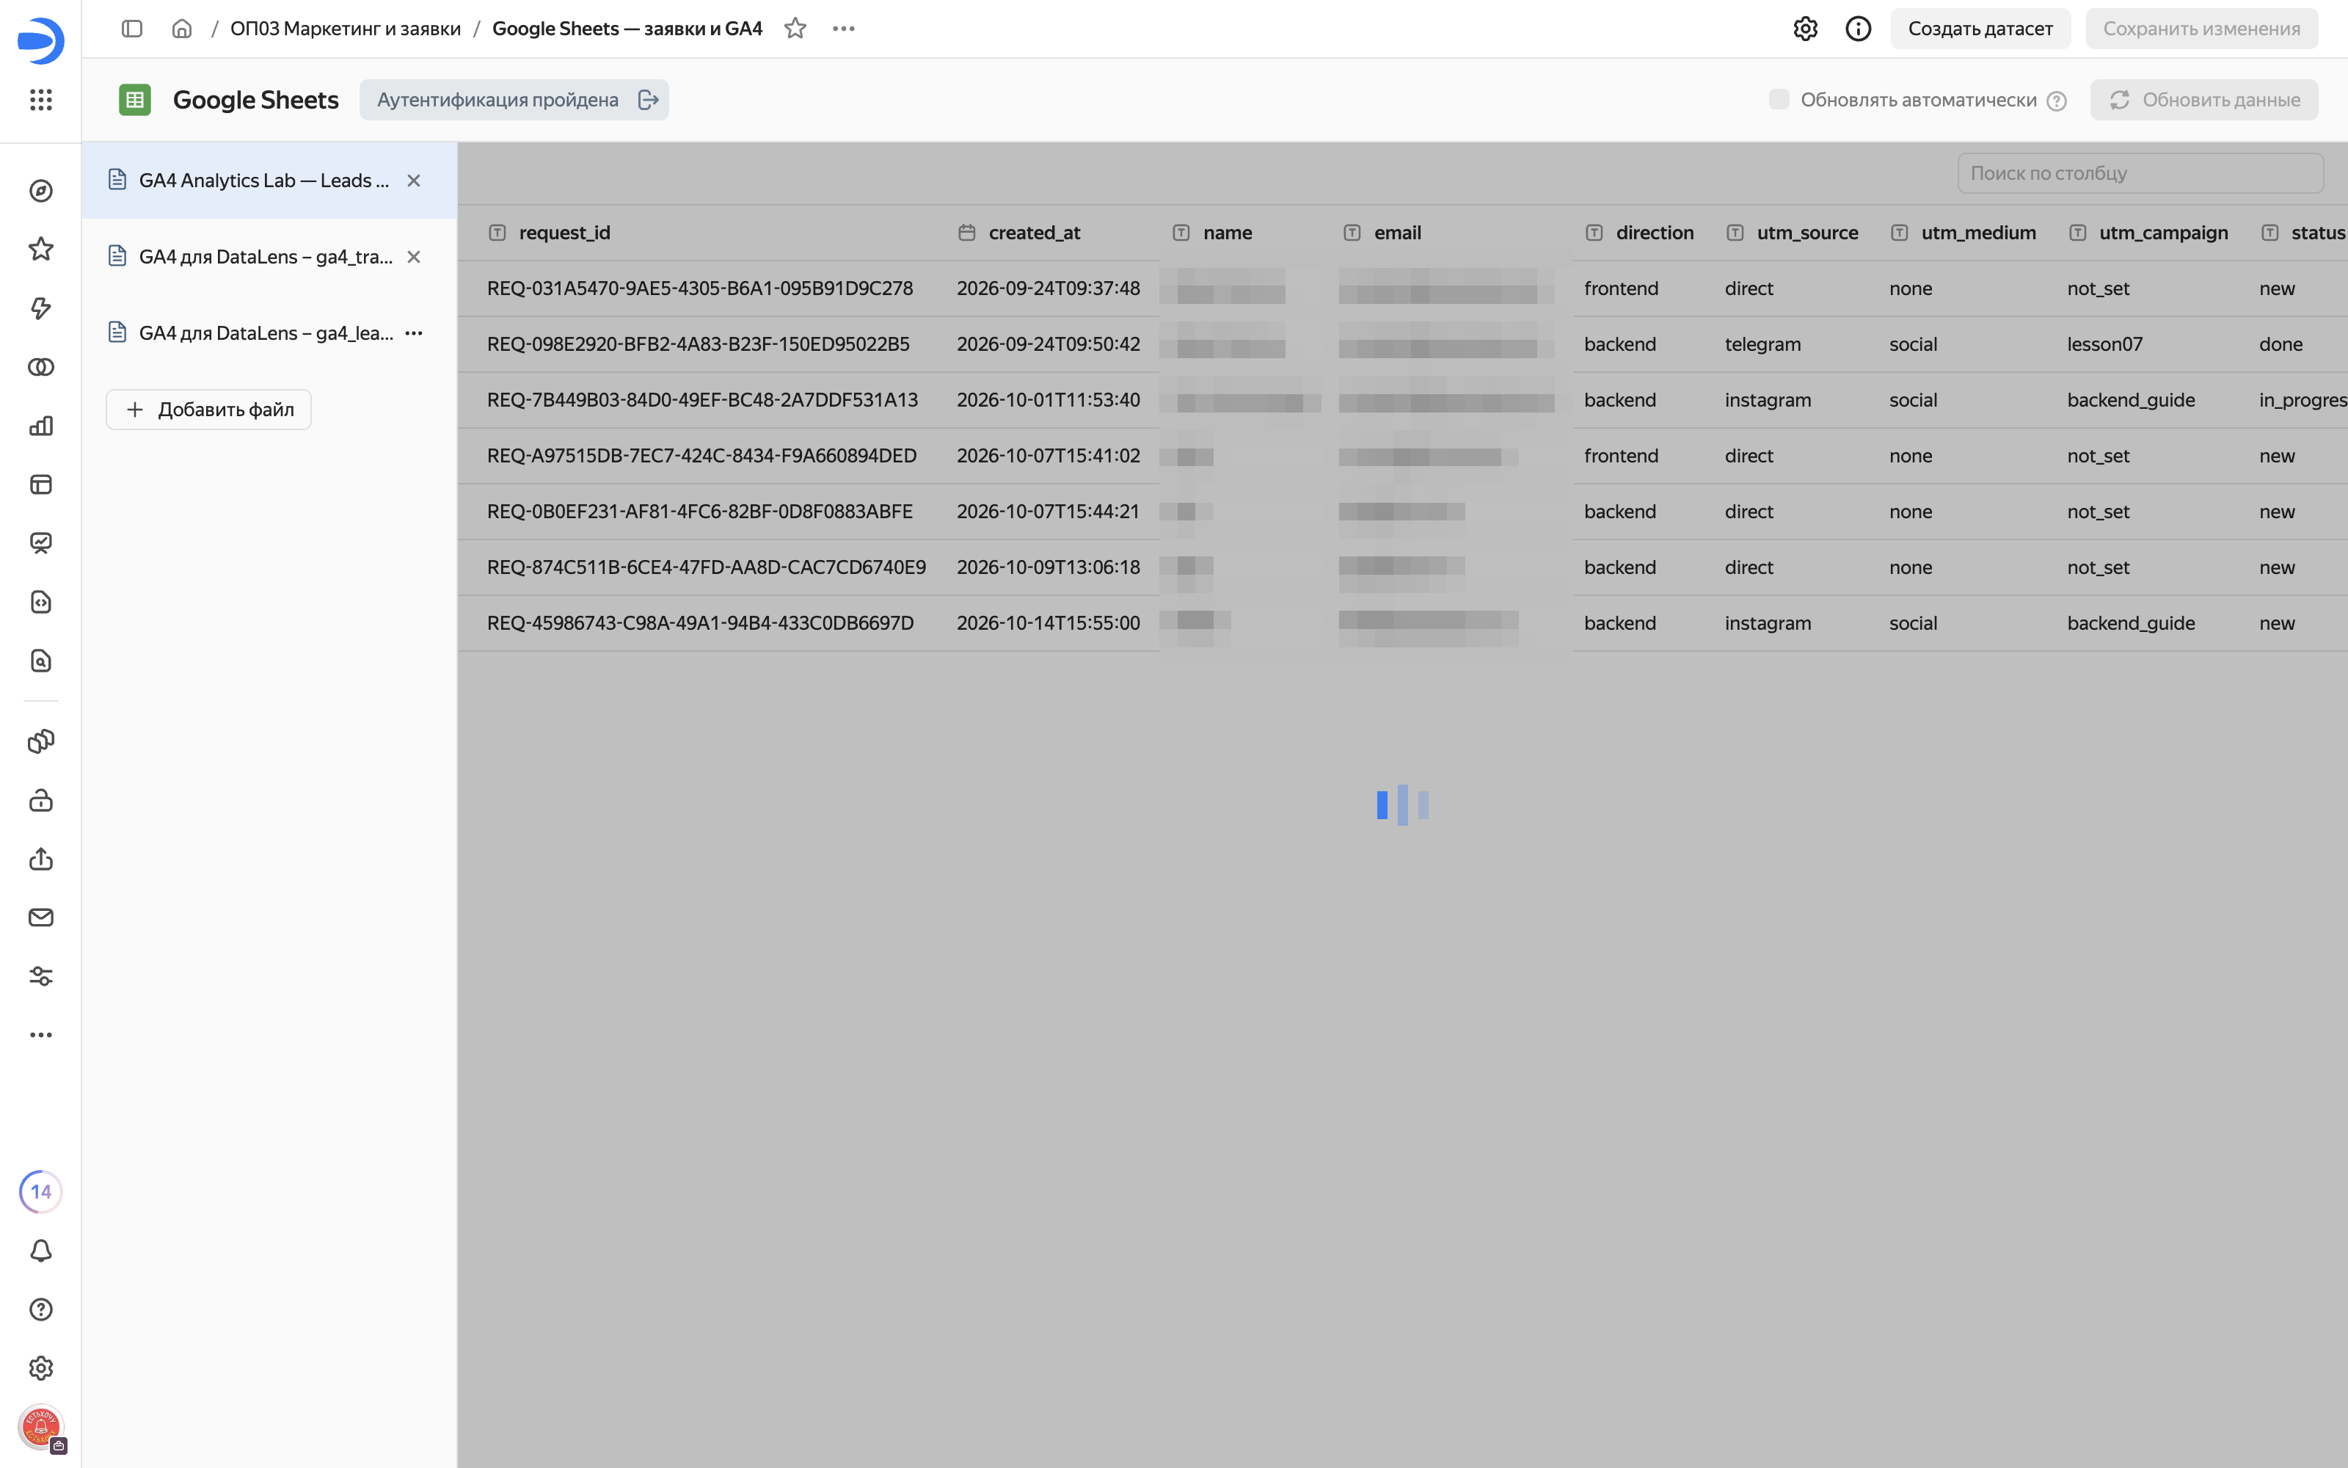The height and width of the screenshot is (1468, 2348).
Task: Change the type icon of the direction column
Action: point(1594,233)
